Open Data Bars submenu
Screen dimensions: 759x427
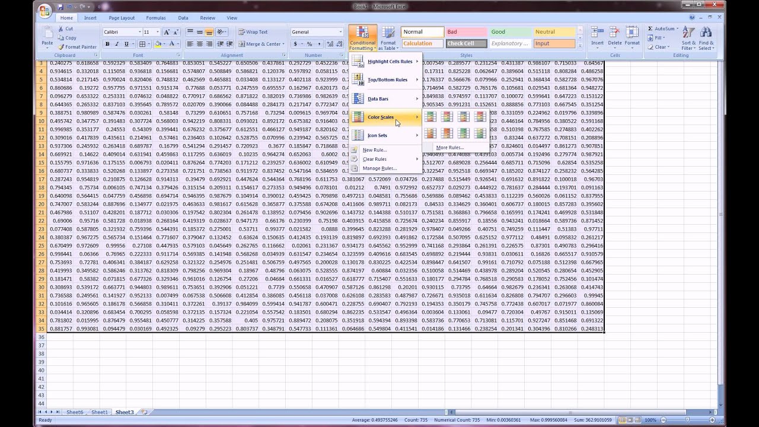(385, 98)
